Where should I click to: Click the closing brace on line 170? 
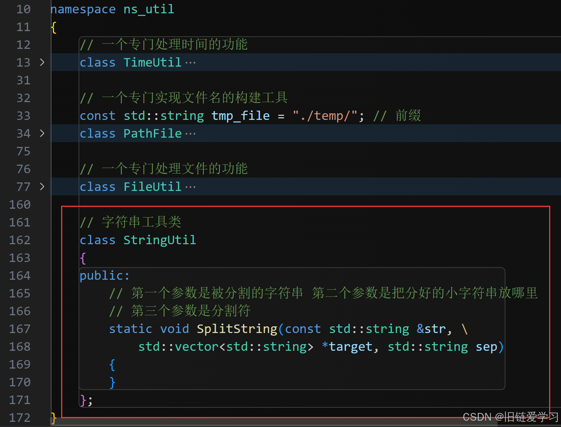(x=112, y=382)
